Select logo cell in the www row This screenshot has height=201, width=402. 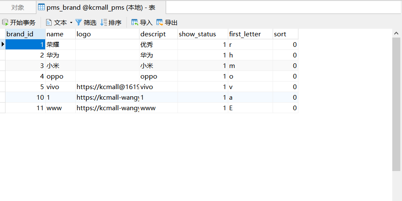(107, 108)
